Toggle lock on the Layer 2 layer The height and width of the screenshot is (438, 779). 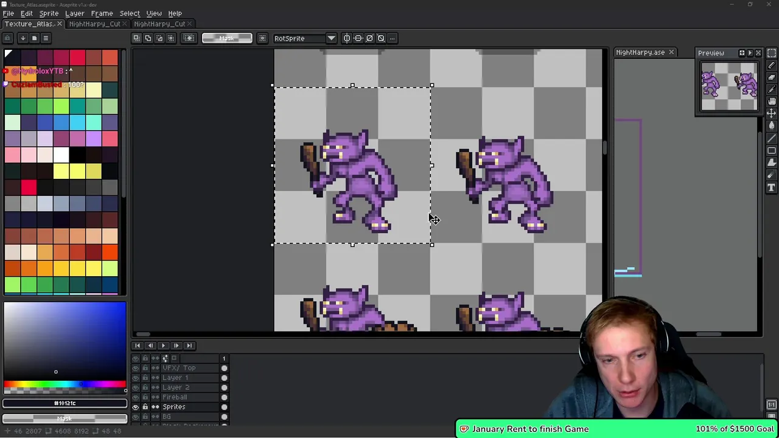click(145, 388)
